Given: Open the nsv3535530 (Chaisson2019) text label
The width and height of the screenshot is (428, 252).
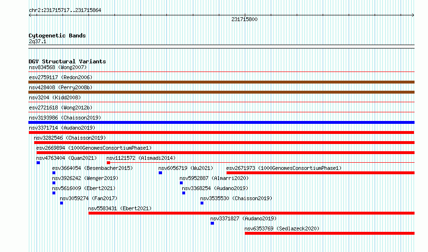Looking at the screenshot, I should 236,198.
